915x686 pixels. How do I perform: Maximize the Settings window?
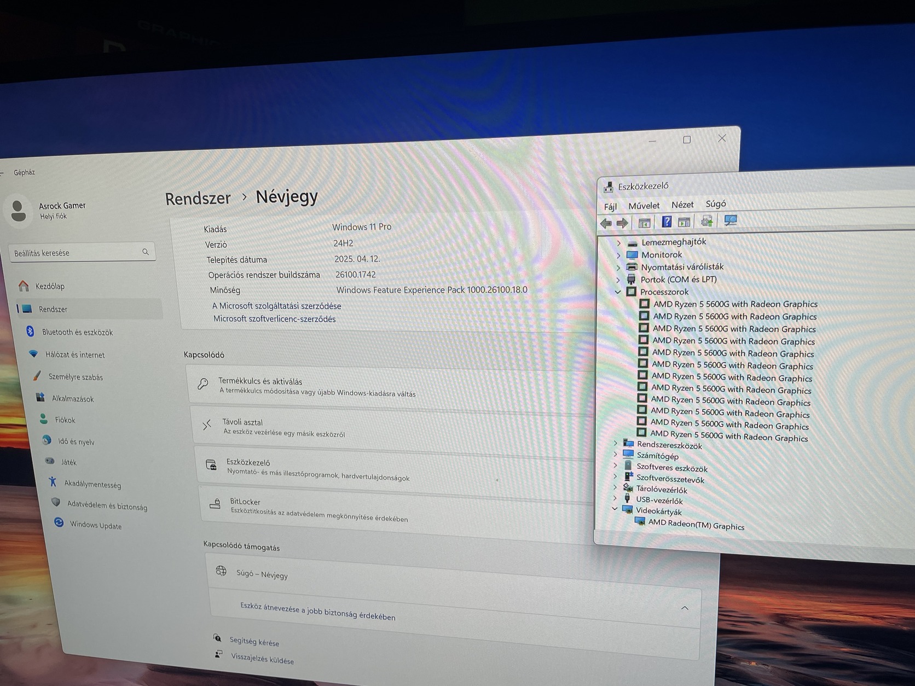687,139
